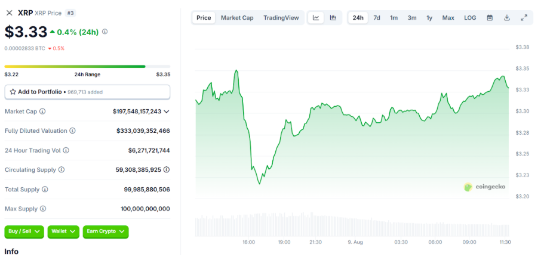Image resolution: width=547 pixels, height=260 pixels.
Task: Toggle LOG scale on chart
Action: pyautogui.click(x=470, y=18)
